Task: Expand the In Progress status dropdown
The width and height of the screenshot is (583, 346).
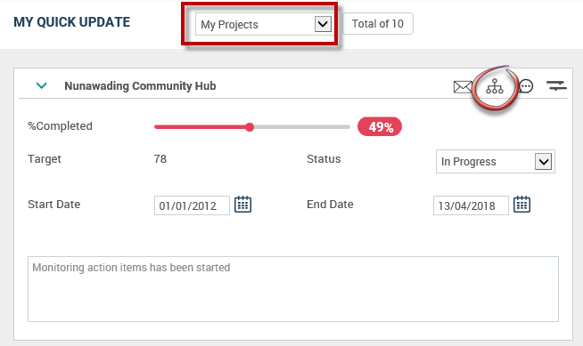Action: 496,161
